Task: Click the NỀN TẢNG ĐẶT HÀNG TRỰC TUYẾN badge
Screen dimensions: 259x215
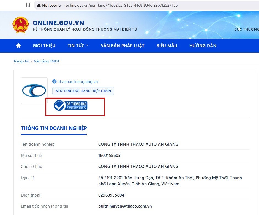Action: coord(83,91)
